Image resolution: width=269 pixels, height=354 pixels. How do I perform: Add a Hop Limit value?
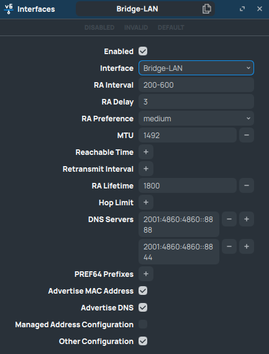[x=146, y=202]
